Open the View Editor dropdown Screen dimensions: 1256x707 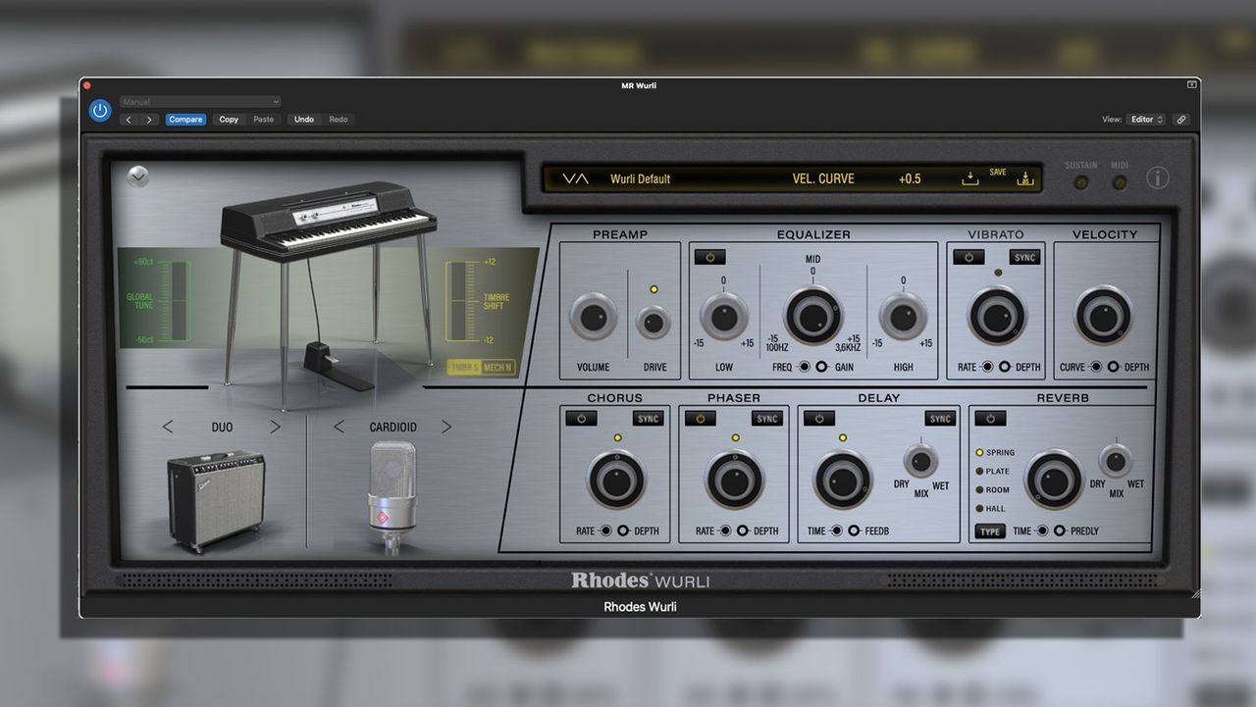click(1146, 120)
